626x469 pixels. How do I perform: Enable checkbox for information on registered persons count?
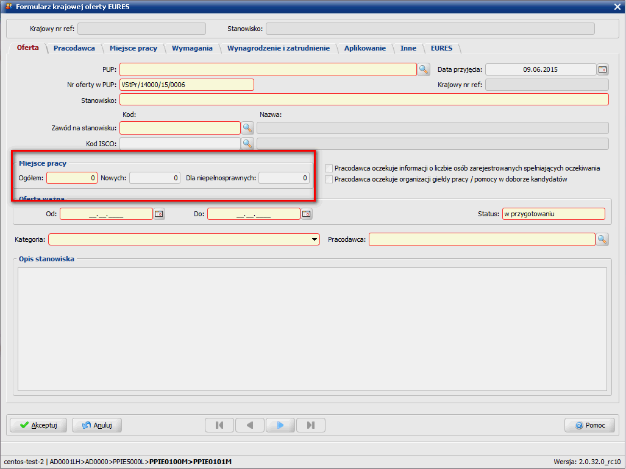(329, 168)
